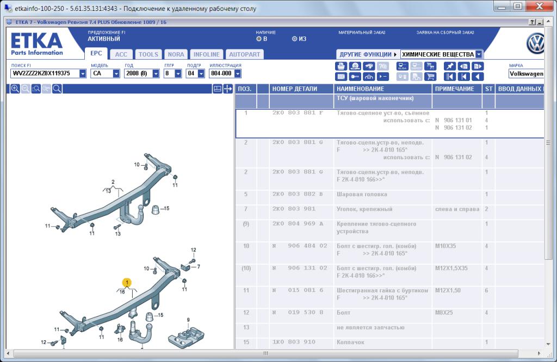Screen dimensions: 557x362
Task: Click the parts list vertical scrollbar thumb
Action: pyautogui.click(x=548, y=142)
